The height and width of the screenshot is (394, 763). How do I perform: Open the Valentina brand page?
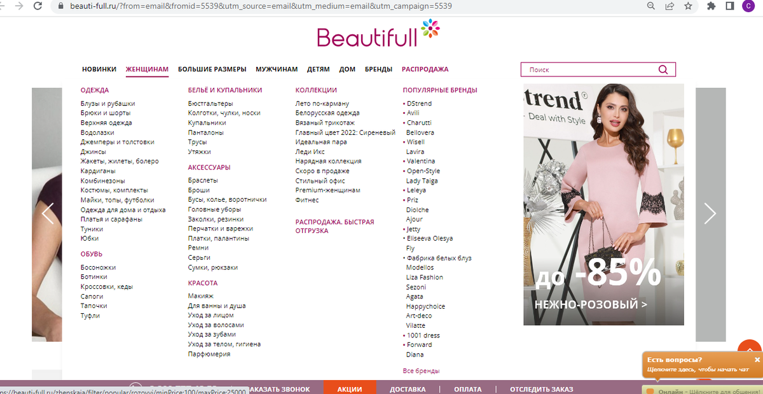point(421,161)
